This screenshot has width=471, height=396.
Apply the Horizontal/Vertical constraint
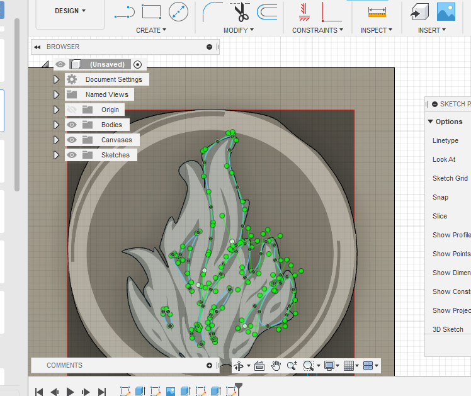(x=304, y=12)
